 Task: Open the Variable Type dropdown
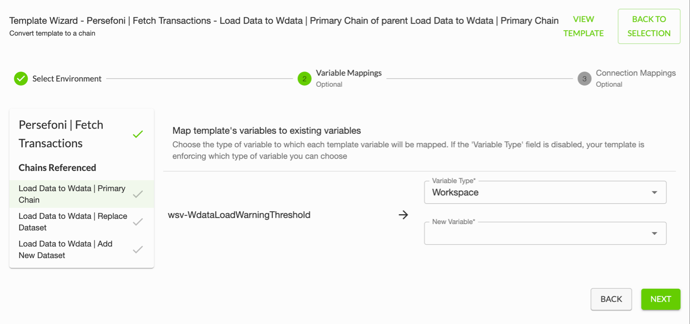[x=545, y=192]
